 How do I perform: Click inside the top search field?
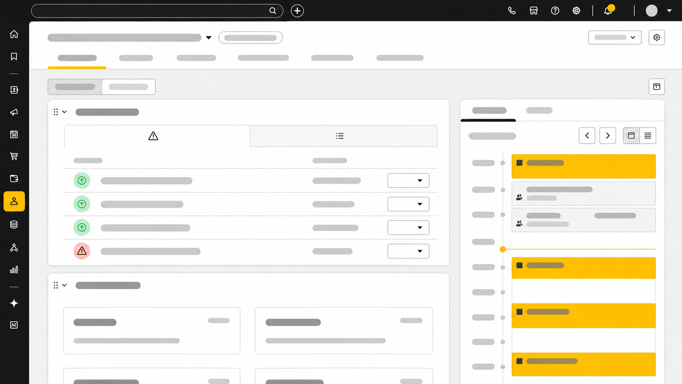pyautogui.click(x=157, y=11)
